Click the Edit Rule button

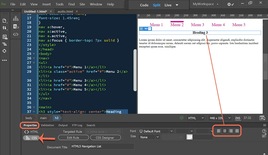pos(73,138)
